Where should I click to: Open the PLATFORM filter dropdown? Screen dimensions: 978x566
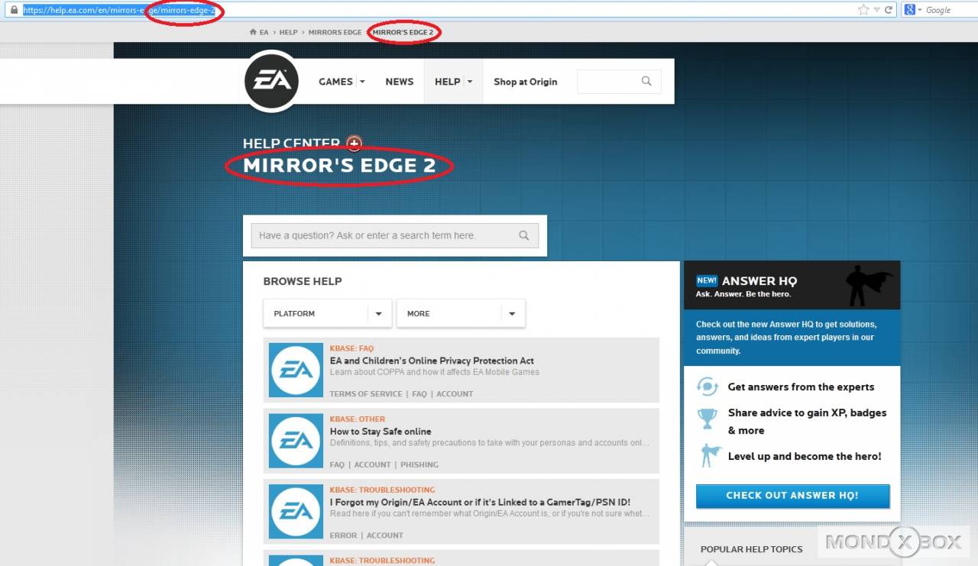pos(379,313)
